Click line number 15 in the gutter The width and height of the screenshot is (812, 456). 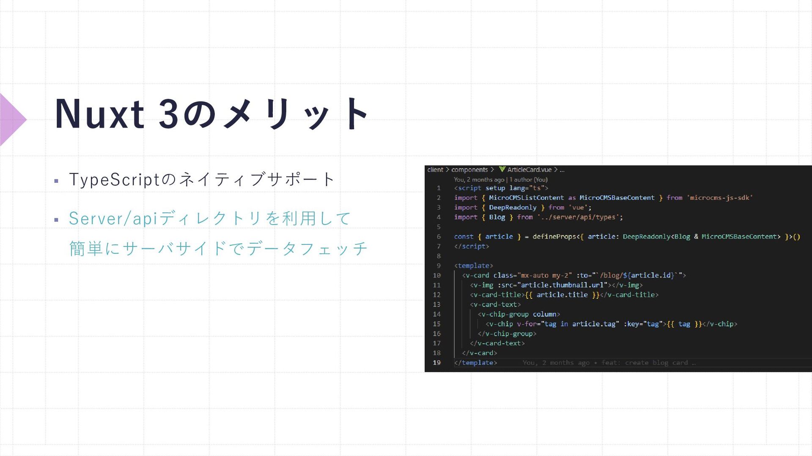tap(436, 324)
